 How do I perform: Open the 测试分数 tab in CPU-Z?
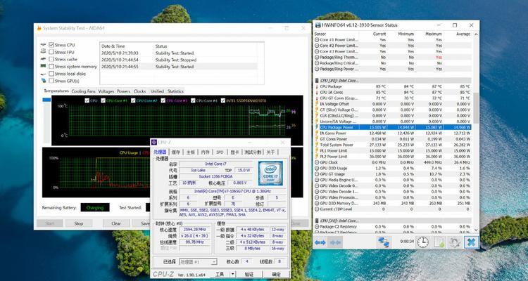point(253,152)
